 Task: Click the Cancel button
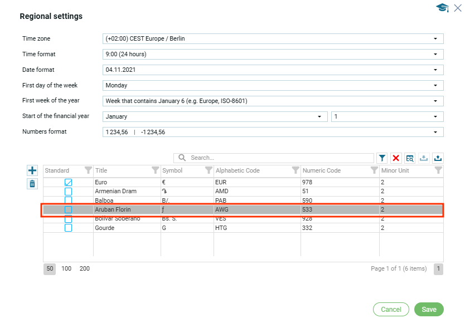391,310
